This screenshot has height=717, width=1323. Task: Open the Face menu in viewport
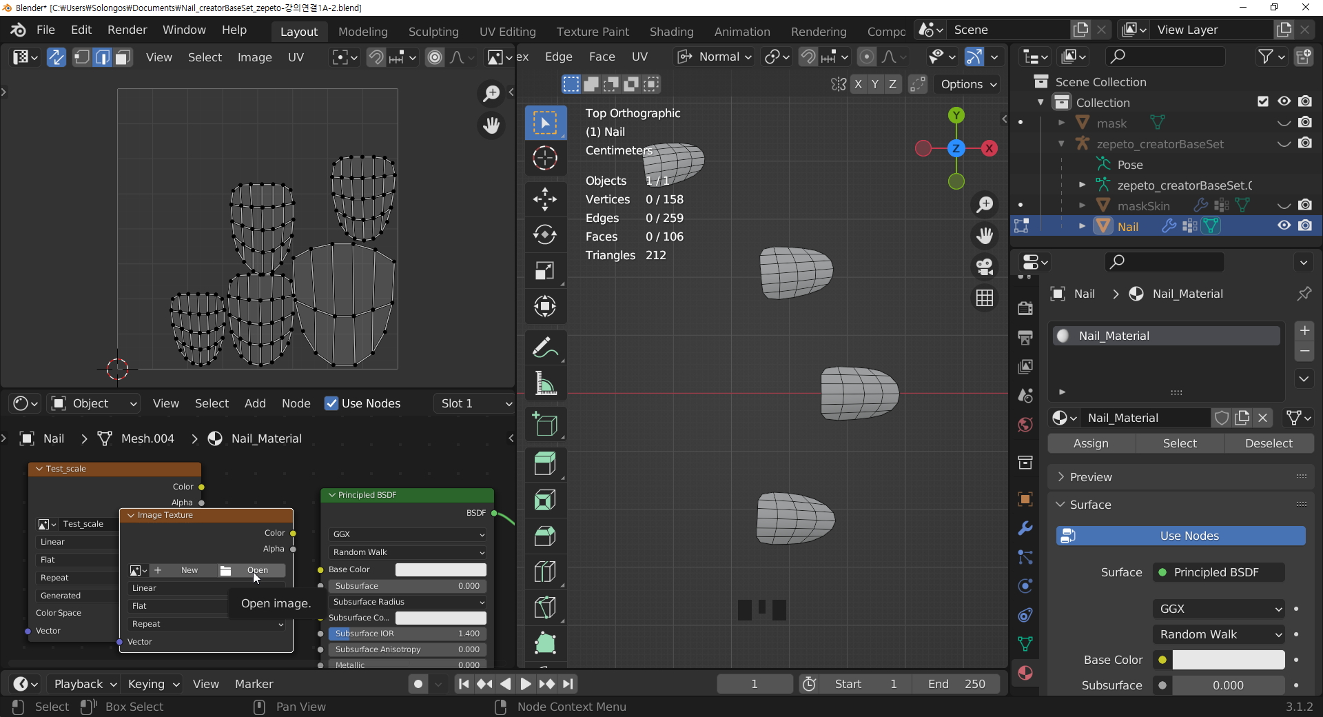[602, 57]
